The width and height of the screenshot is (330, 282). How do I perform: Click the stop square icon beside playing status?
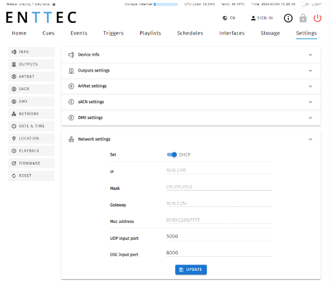54,5
